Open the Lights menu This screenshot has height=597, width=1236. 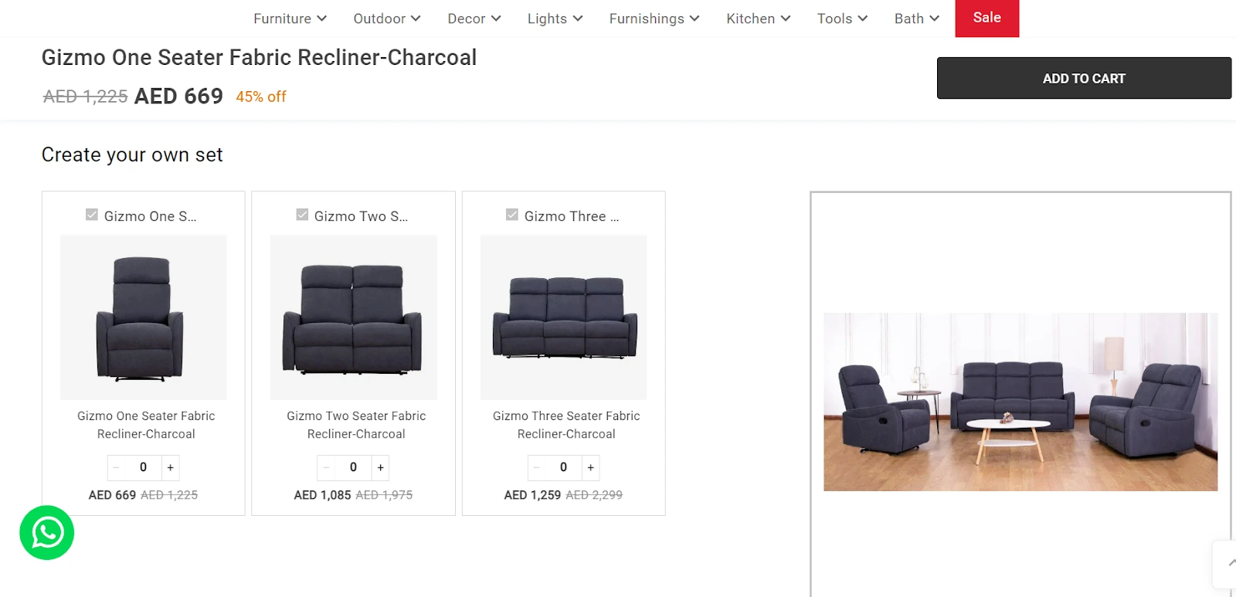(x=555, y=19)
